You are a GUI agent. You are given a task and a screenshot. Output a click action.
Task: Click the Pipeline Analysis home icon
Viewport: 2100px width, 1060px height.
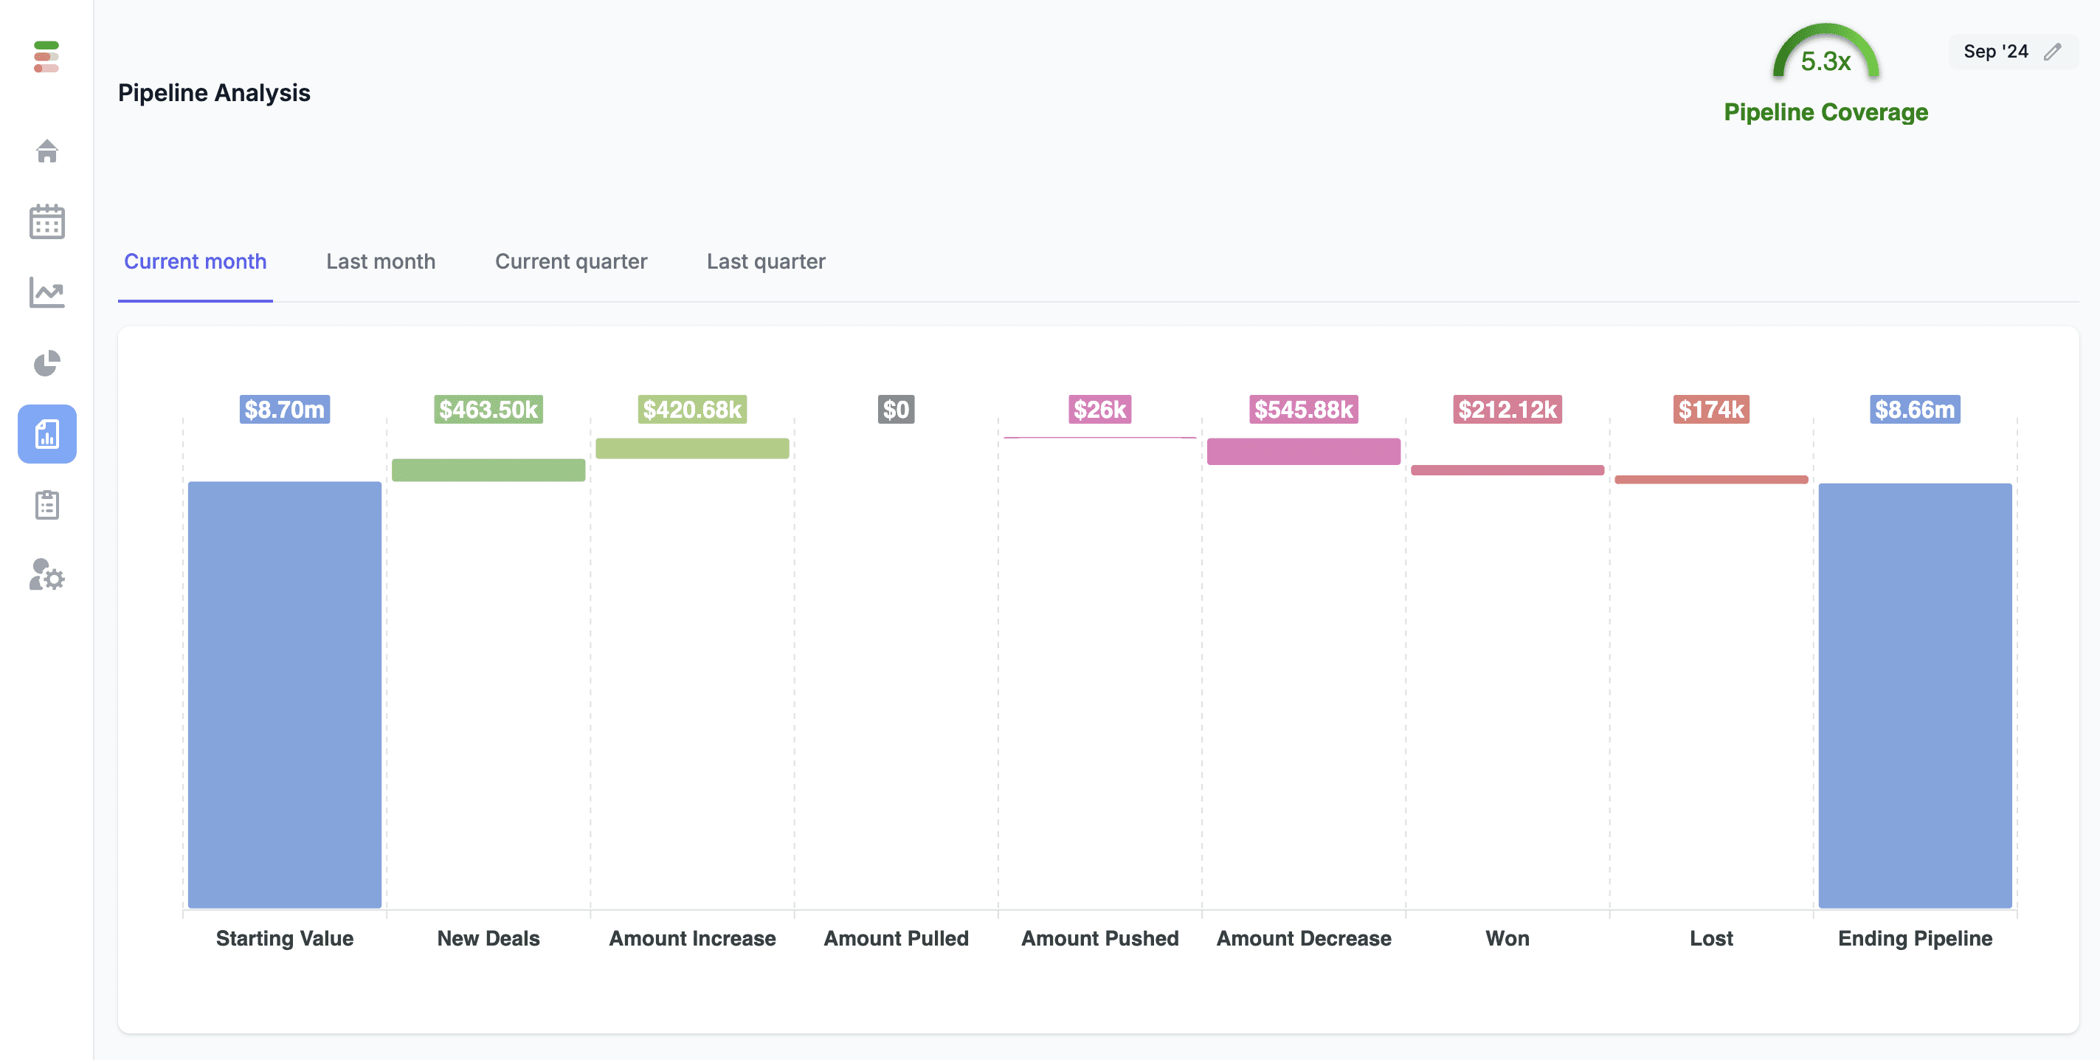pyautogui.click(x=44, y=150)
